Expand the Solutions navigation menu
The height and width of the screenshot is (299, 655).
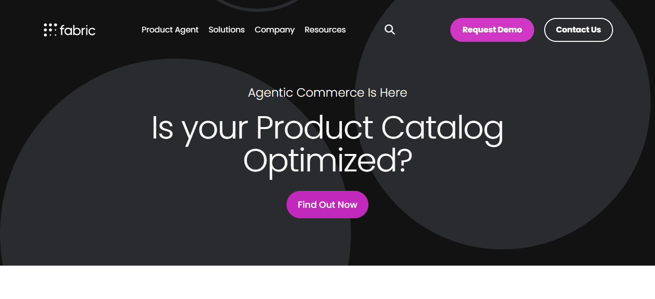(227, 30)
